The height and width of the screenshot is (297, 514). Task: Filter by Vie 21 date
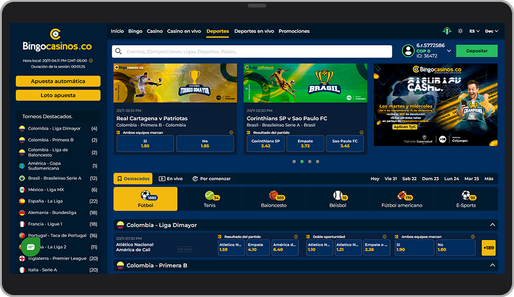tap(390, 178)
